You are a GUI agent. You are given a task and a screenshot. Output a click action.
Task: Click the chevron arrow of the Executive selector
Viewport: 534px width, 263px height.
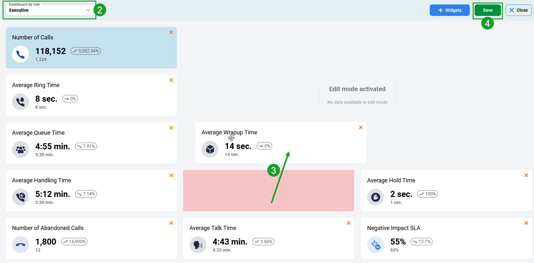point(88,10)
